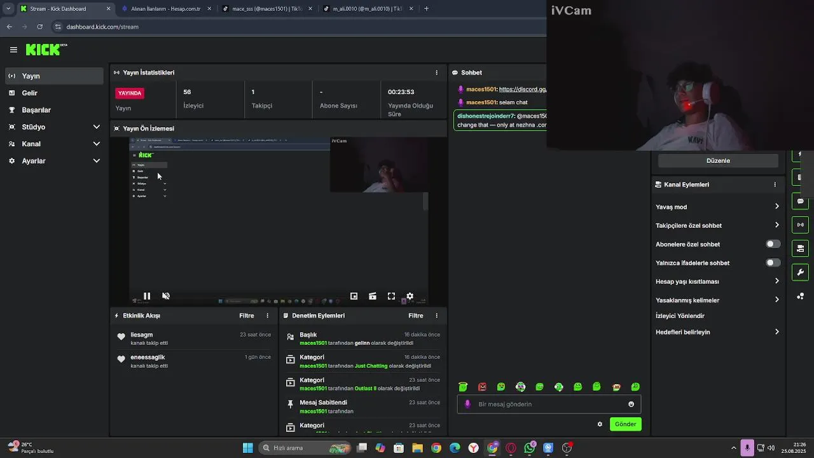Screen dimensions: 814x458
Task: Open Windows Start menu
Action: pos(248,448)
